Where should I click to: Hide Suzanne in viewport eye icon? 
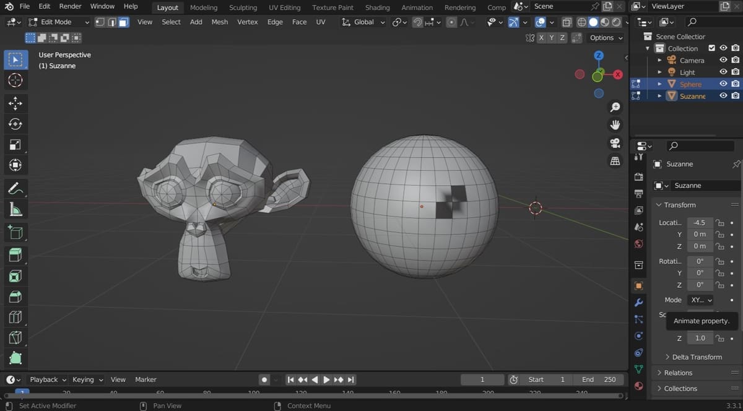coord(723,95)
